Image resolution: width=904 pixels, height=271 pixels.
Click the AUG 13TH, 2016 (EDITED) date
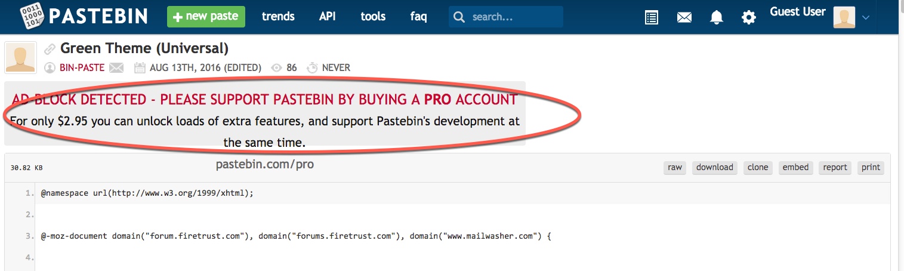point(206,67)
